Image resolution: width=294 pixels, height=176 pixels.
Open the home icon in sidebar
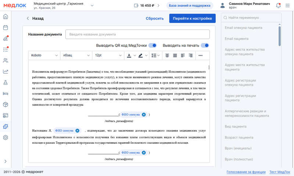[6, 16]
